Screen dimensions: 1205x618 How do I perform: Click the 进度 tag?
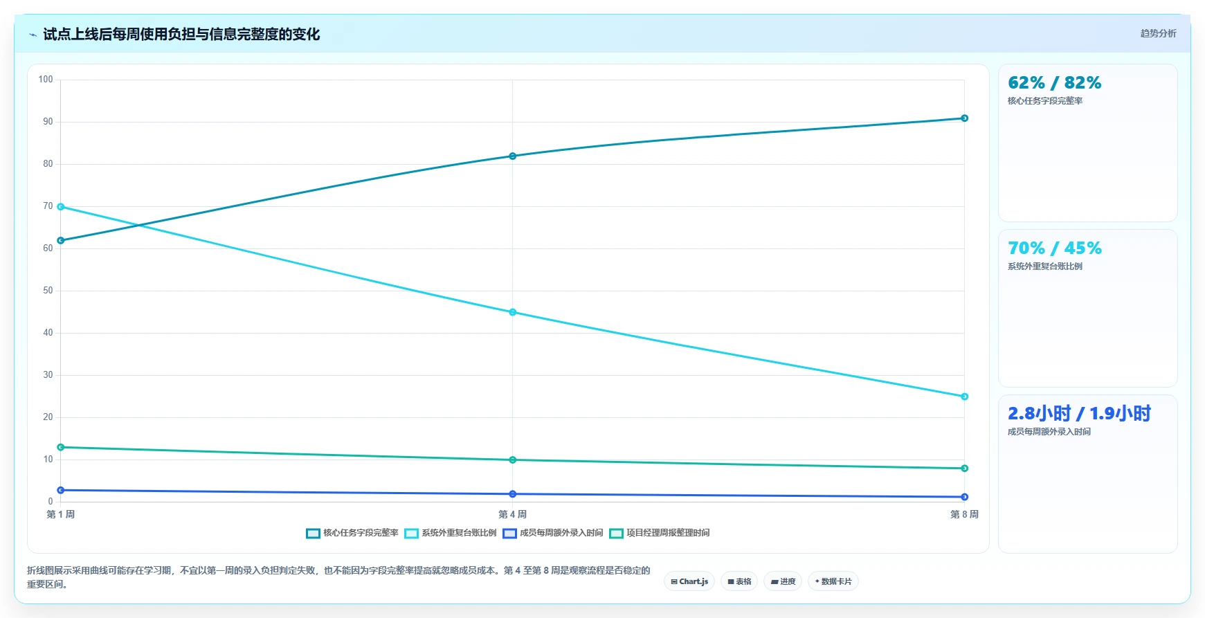[x=783, y=581]
